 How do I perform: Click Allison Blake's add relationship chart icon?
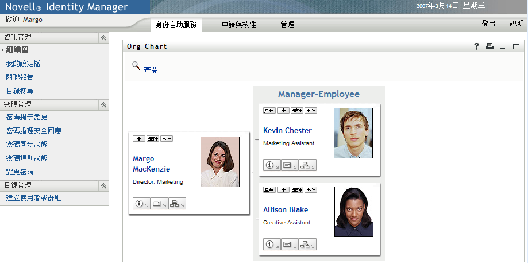coord(296,189)
